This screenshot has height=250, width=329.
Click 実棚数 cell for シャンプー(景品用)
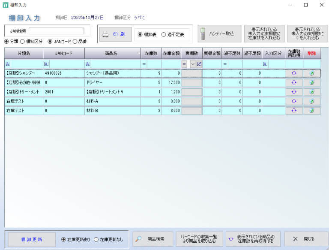191,73
